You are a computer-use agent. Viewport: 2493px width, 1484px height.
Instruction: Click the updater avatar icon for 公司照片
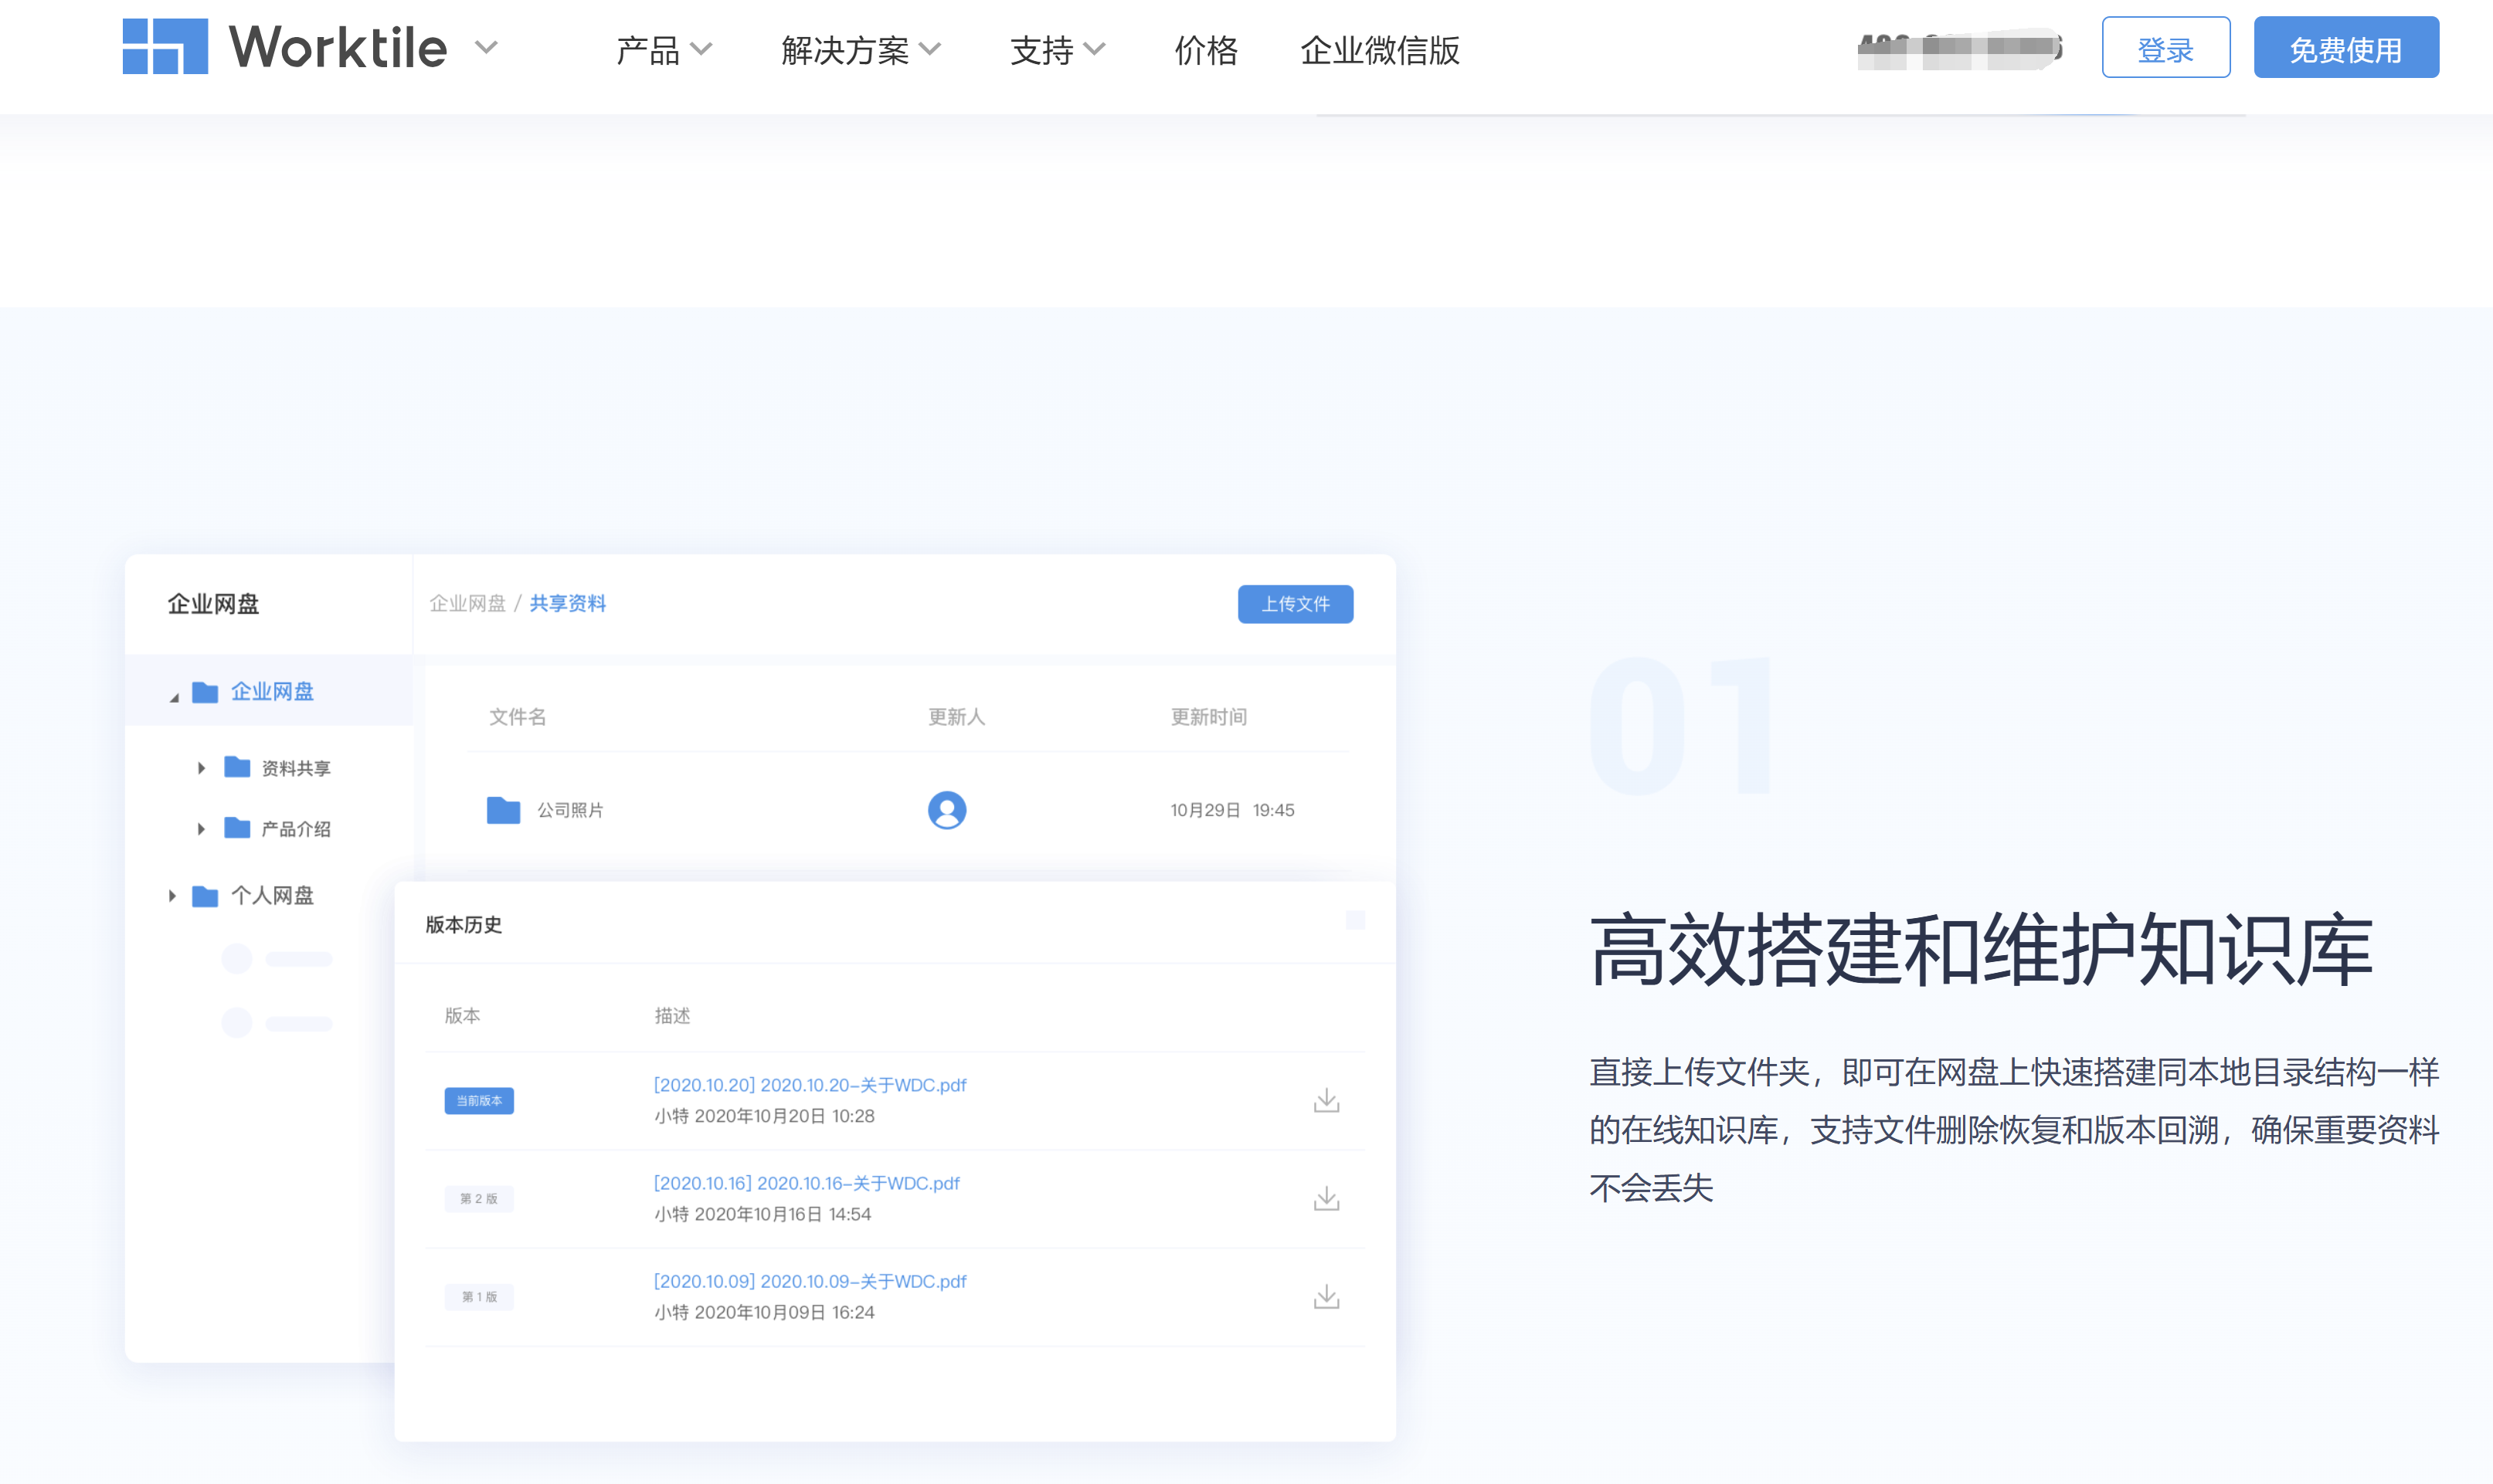(946, 810)
